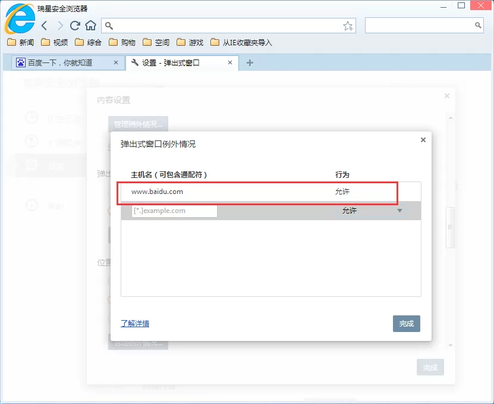Viewport: 494px width, 404px height.
Task: Go to home page icon
Action: [x=91, y=26]
